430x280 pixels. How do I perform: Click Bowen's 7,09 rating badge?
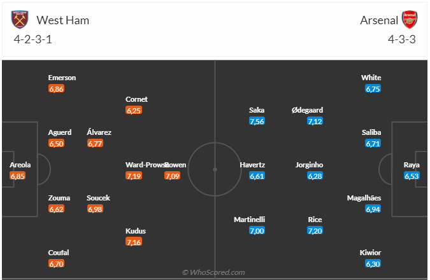(x=172, y=176)
